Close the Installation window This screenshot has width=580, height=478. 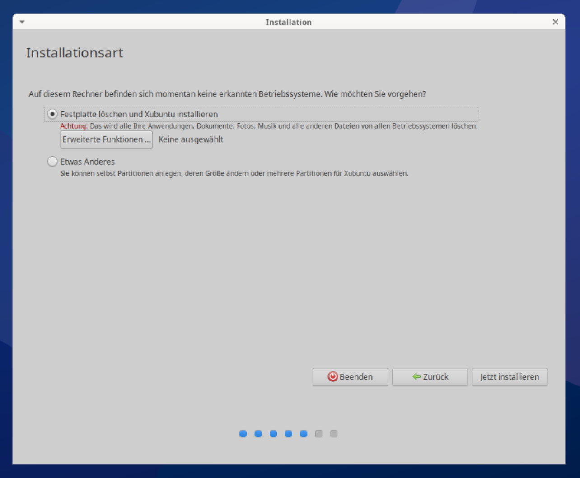[555, 22]
